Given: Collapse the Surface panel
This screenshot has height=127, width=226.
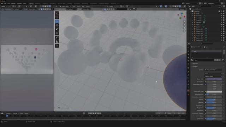Looking at the screenshot, I should click(195, 67).
